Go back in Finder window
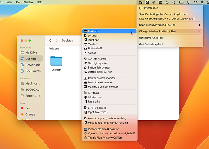This screenshot has height=149, width=209. 50,41
